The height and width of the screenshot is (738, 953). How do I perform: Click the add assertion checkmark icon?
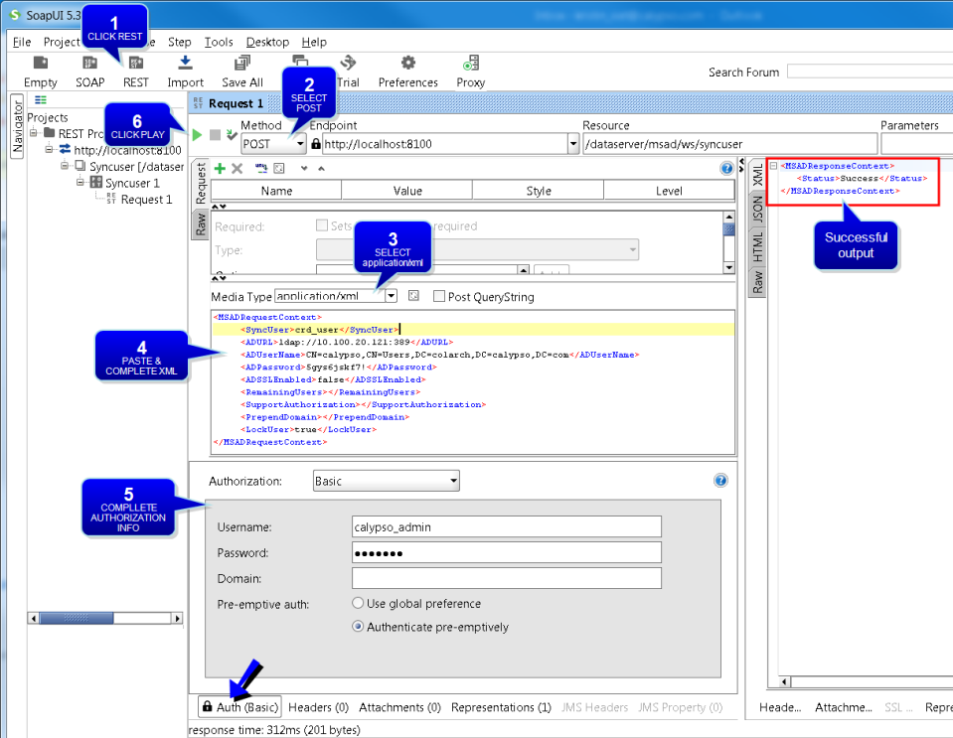coord(231,134)
